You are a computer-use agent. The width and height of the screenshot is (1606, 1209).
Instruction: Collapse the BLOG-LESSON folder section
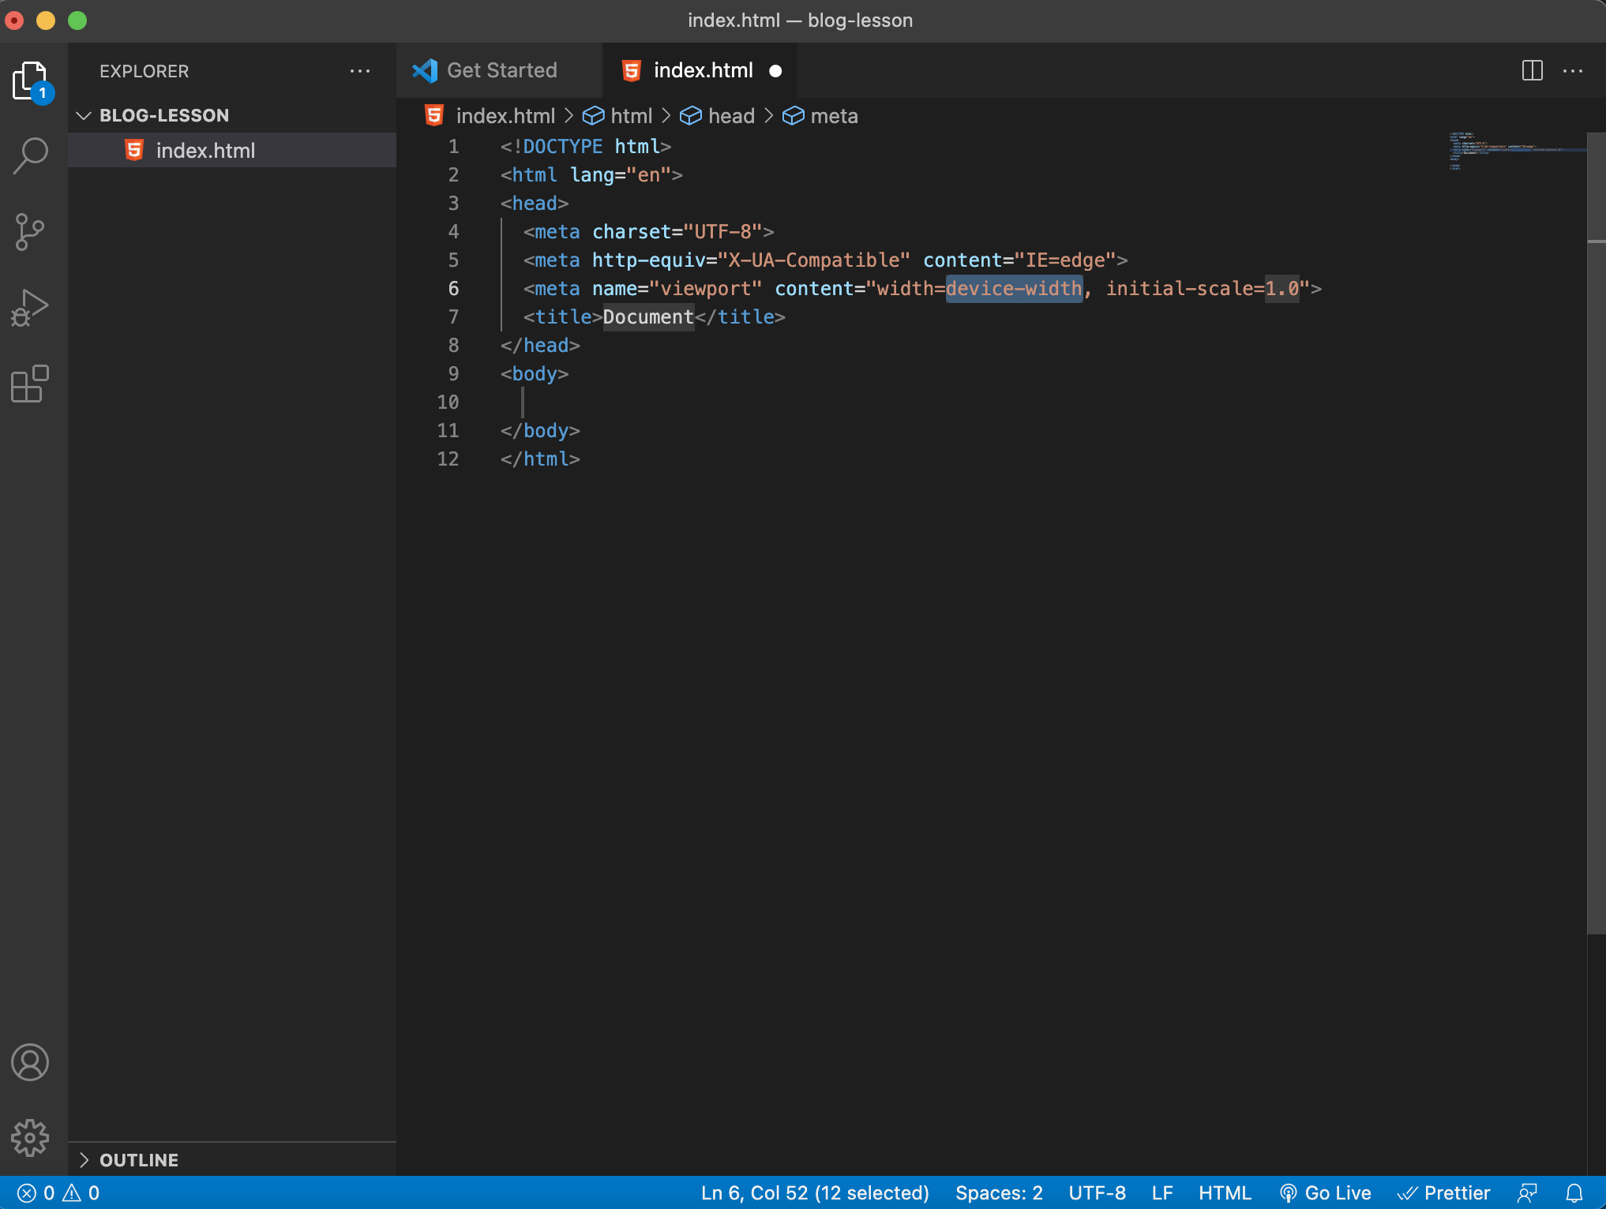click(x=232, y=115)
